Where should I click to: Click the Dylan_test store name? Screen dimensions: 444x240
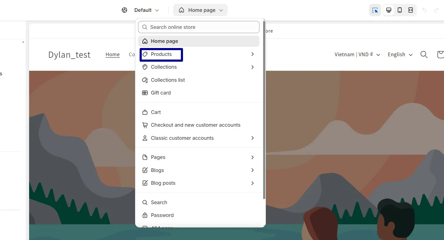click(x=69, y=55)
